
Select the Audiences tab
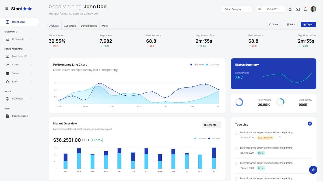70,25
